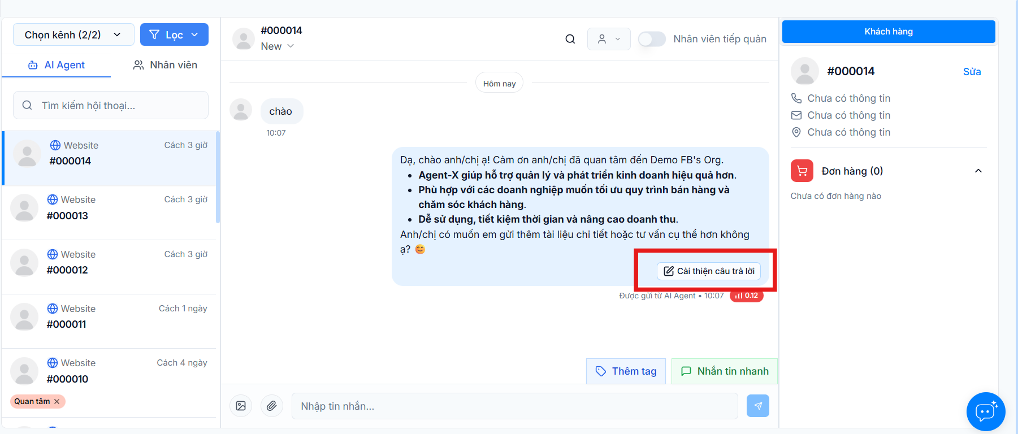Image resolution: width=1018 pixels, height=434 pixels.
Task: Click the search magnifier icon in chat header
Action: [570, 39]
